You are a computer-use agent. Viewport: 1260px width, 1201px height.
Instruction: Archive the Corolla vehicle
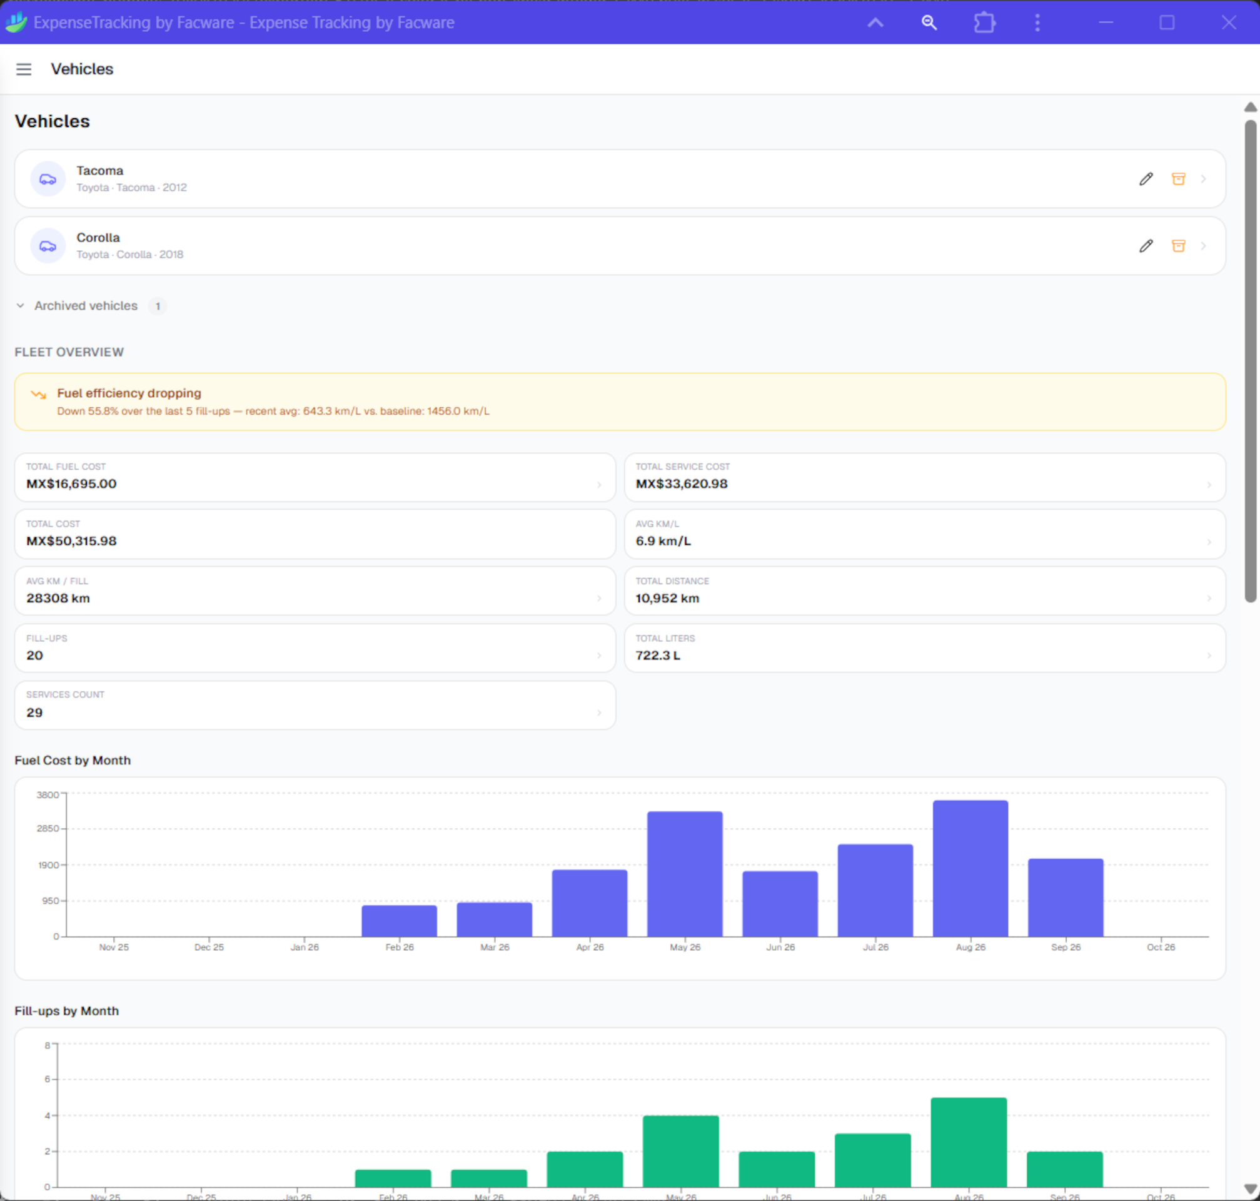click(1178, 246)
